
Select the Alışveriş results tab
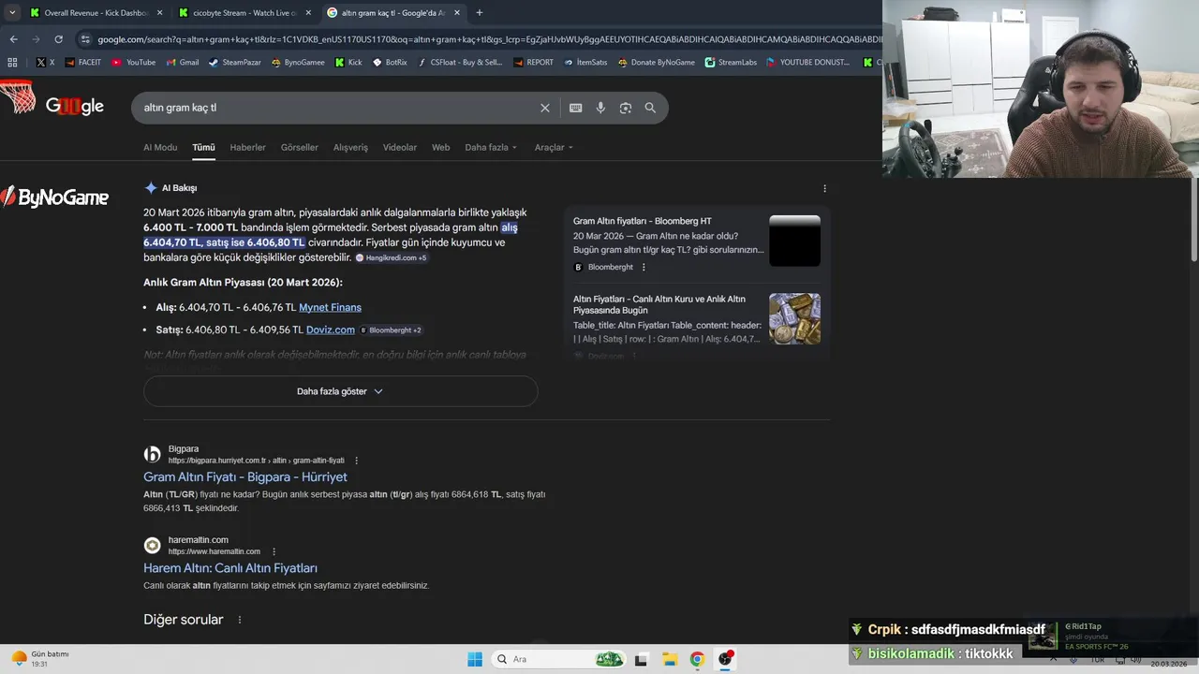tap(351, 147)
